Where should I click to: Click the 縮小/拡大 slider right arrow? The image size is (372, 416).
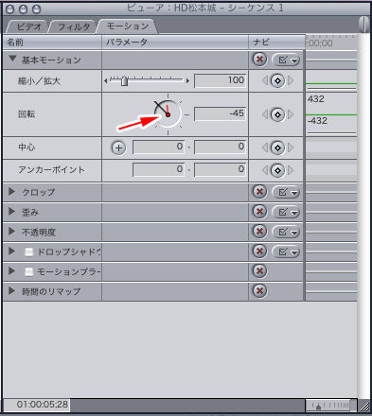(x=187, y=81)
